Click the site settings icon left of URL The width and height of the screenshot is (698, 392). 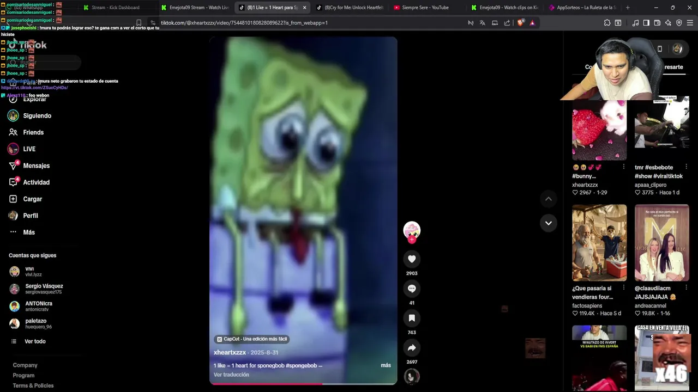(153, 23)
